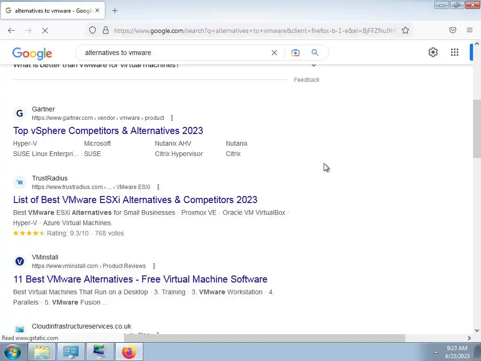Select 'Microsoft' in Gartner result

coord(97,144)
